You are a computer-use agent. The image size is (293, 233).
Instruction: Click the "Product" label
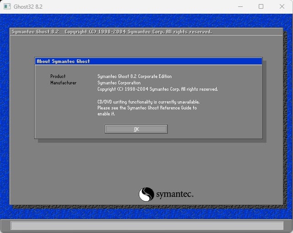[x=58, y=76]
